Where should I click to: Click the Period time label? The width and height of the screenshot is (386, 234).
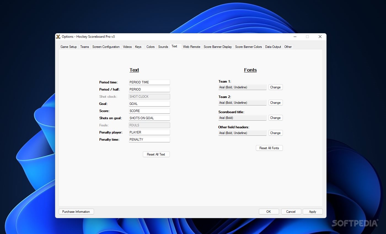click(109, 82)
